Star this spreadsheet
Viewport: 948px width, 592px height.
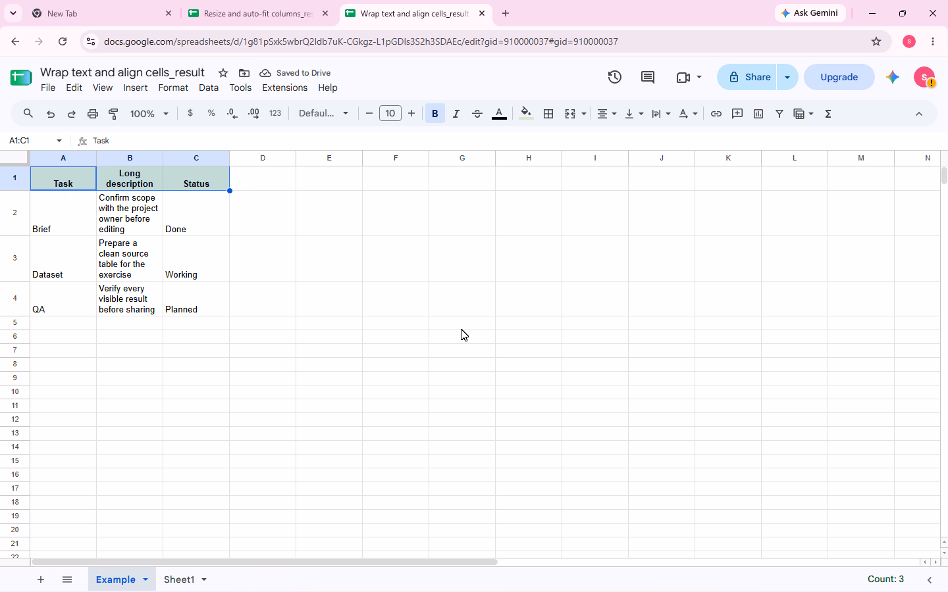(x=223, y=73)
